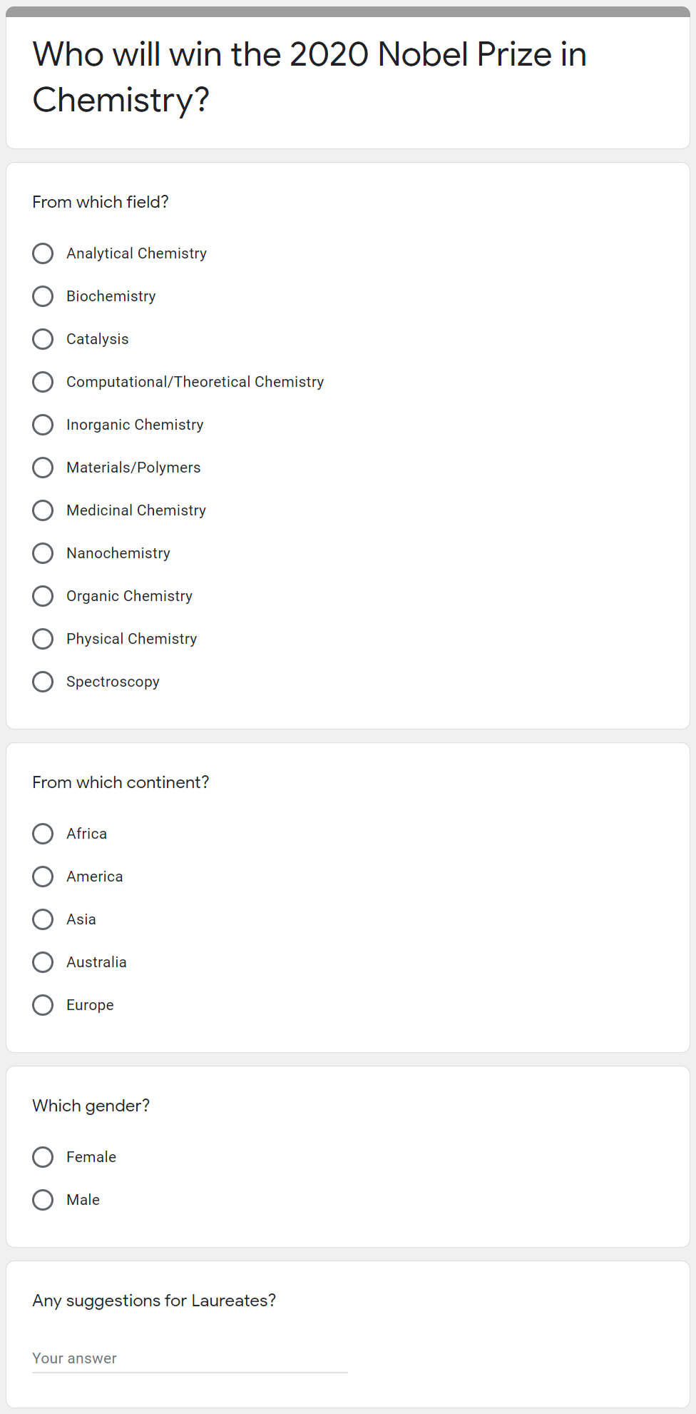Select America as the continent
This screenshot has height=1414, width=696.
43,877
